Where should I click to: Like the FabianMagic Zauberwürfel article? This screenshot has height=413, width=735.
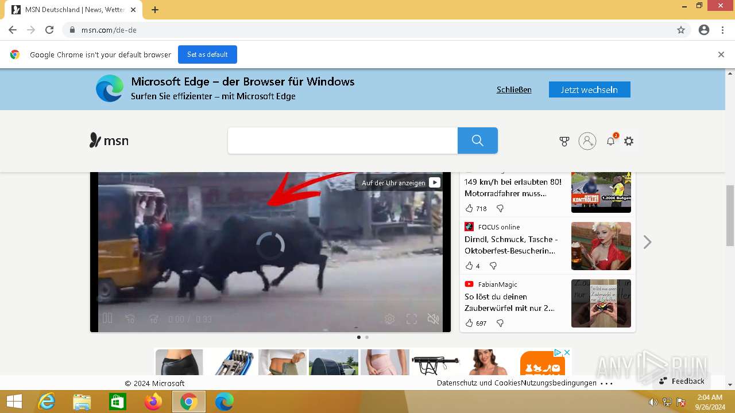[469, 323]
